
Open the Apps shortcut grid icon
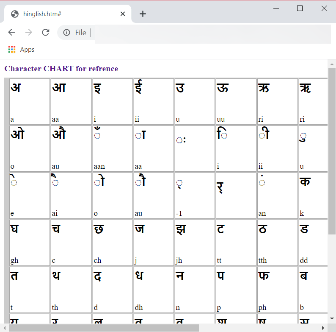click(12, 49)
